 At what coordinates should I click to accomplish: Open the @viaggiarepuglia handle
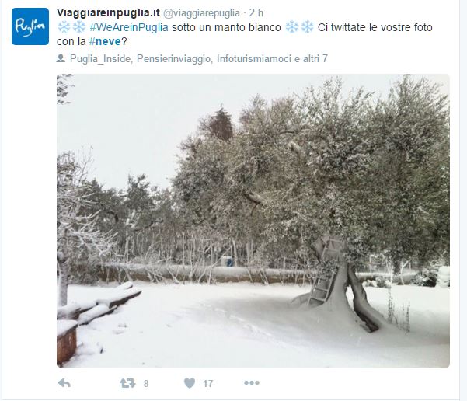pos(201,12)
